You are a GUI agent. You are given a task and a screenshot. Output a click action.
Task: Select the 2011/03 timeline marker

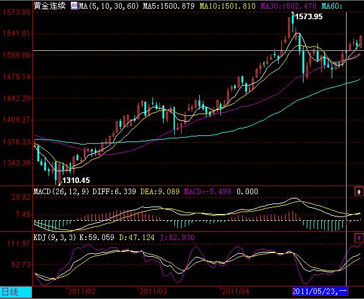pos(154,292)
